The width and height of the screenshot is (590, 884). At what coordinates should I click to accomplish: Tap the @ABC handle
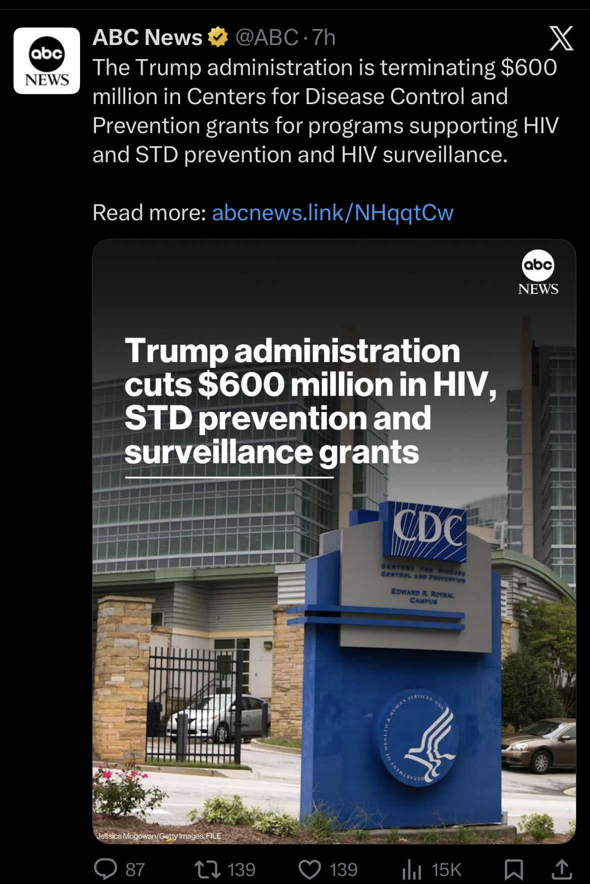coord(267,38)
